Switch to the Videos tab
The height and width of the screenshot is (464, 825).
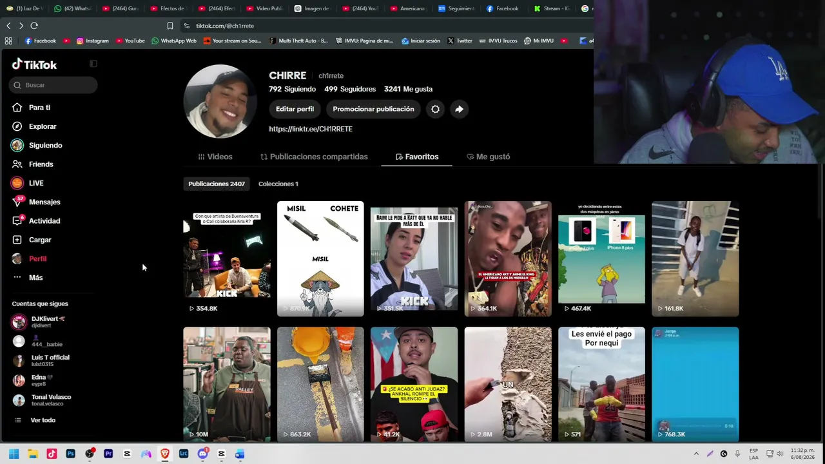(215, 157)
